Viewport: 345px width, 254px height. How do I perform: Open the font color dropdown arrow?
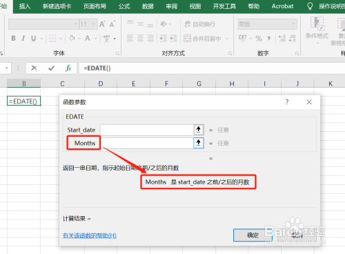95,39
